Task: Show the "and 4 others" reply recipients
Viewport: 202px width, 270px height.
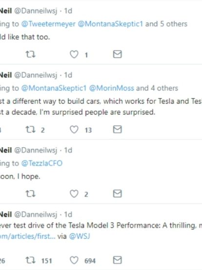Action: click(157, 88)
